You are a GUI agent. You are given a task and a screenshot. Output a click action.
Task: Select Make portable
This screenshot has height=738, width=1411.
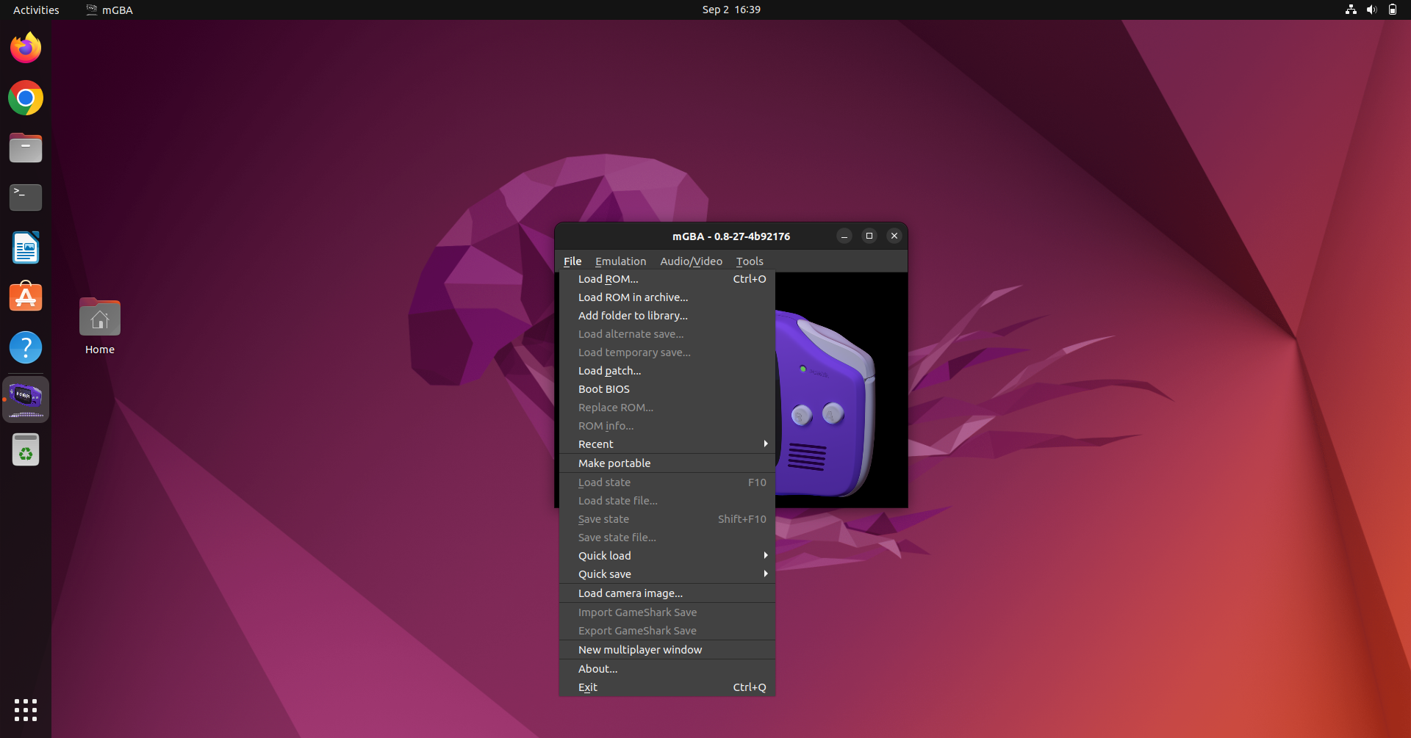(614, 463)
